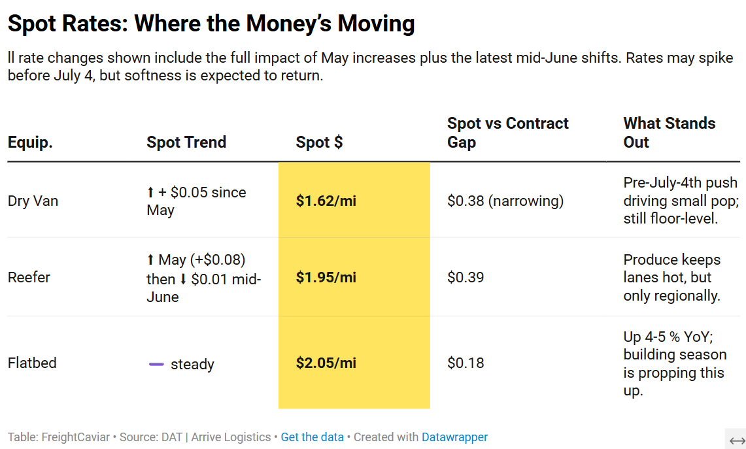Click the Reefer row label

tap(29, 277)
